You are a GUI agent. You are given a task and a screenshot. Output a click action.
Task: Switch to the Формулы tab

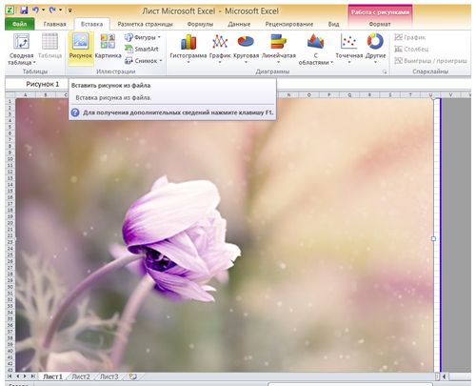(200, 24)
